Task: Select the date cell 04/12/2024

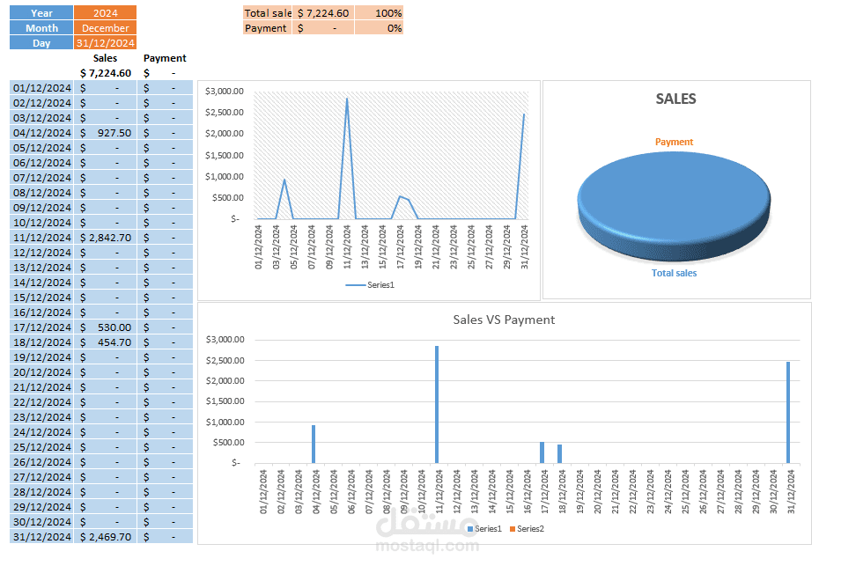Action: 41,132
